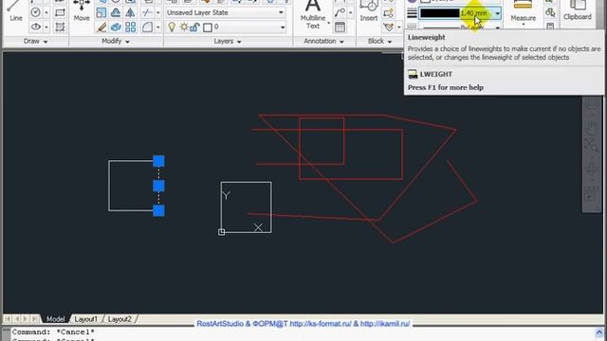
Task: Open the current layer dropdown arrow
Action: [x=283, y=27]
